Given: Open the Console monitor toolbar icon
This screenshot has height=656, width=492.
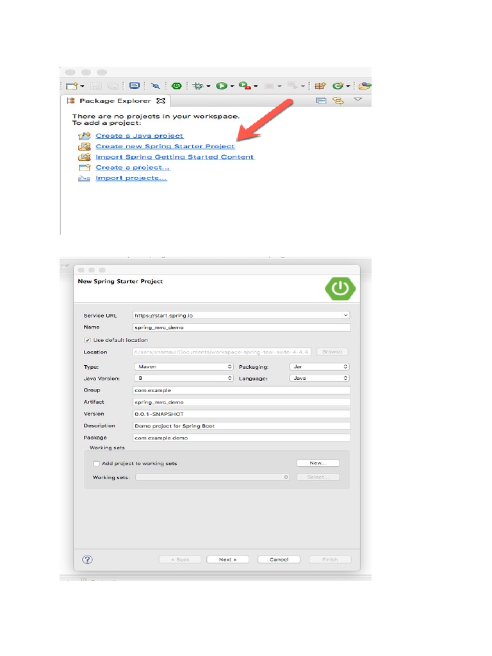Looking at the screenshot, I should coord(135,86).
